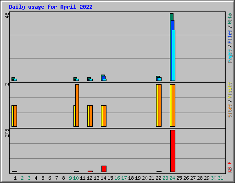The width and height of the screenshot is (235, 183).
Task: Click day label '31' on x-axis
Action: pos(220,178)
